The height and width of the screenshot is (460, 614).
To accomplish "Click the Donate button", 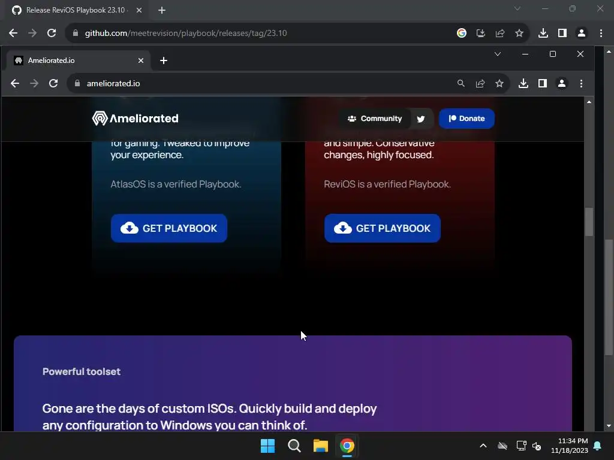I will point(466,119).
